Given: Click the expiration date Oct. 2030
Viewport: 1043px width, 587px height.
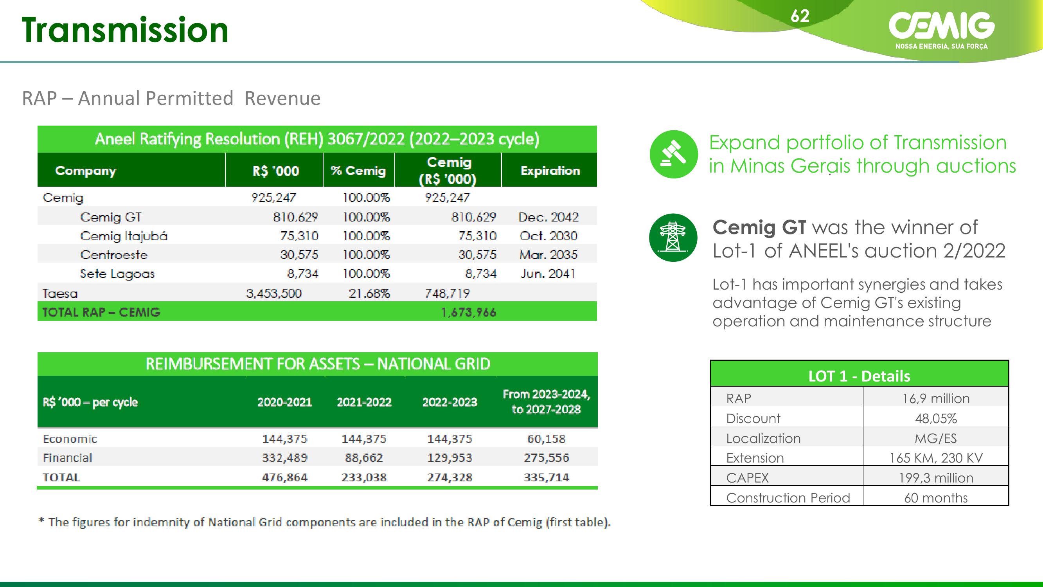Looking at the screenshot, I should (548, 236).
